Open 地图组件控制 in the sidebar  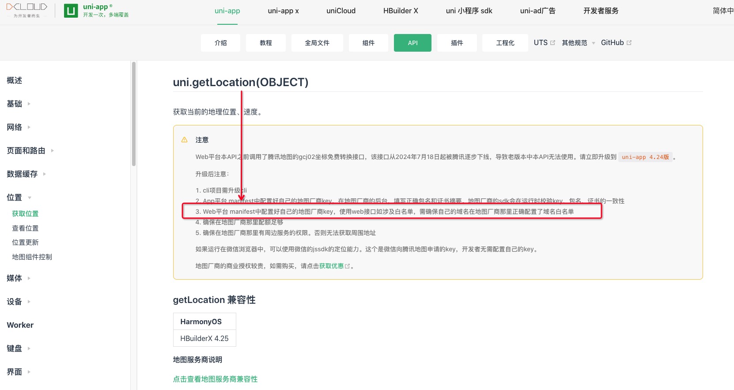pyautogui.click(x=32, y=257)
